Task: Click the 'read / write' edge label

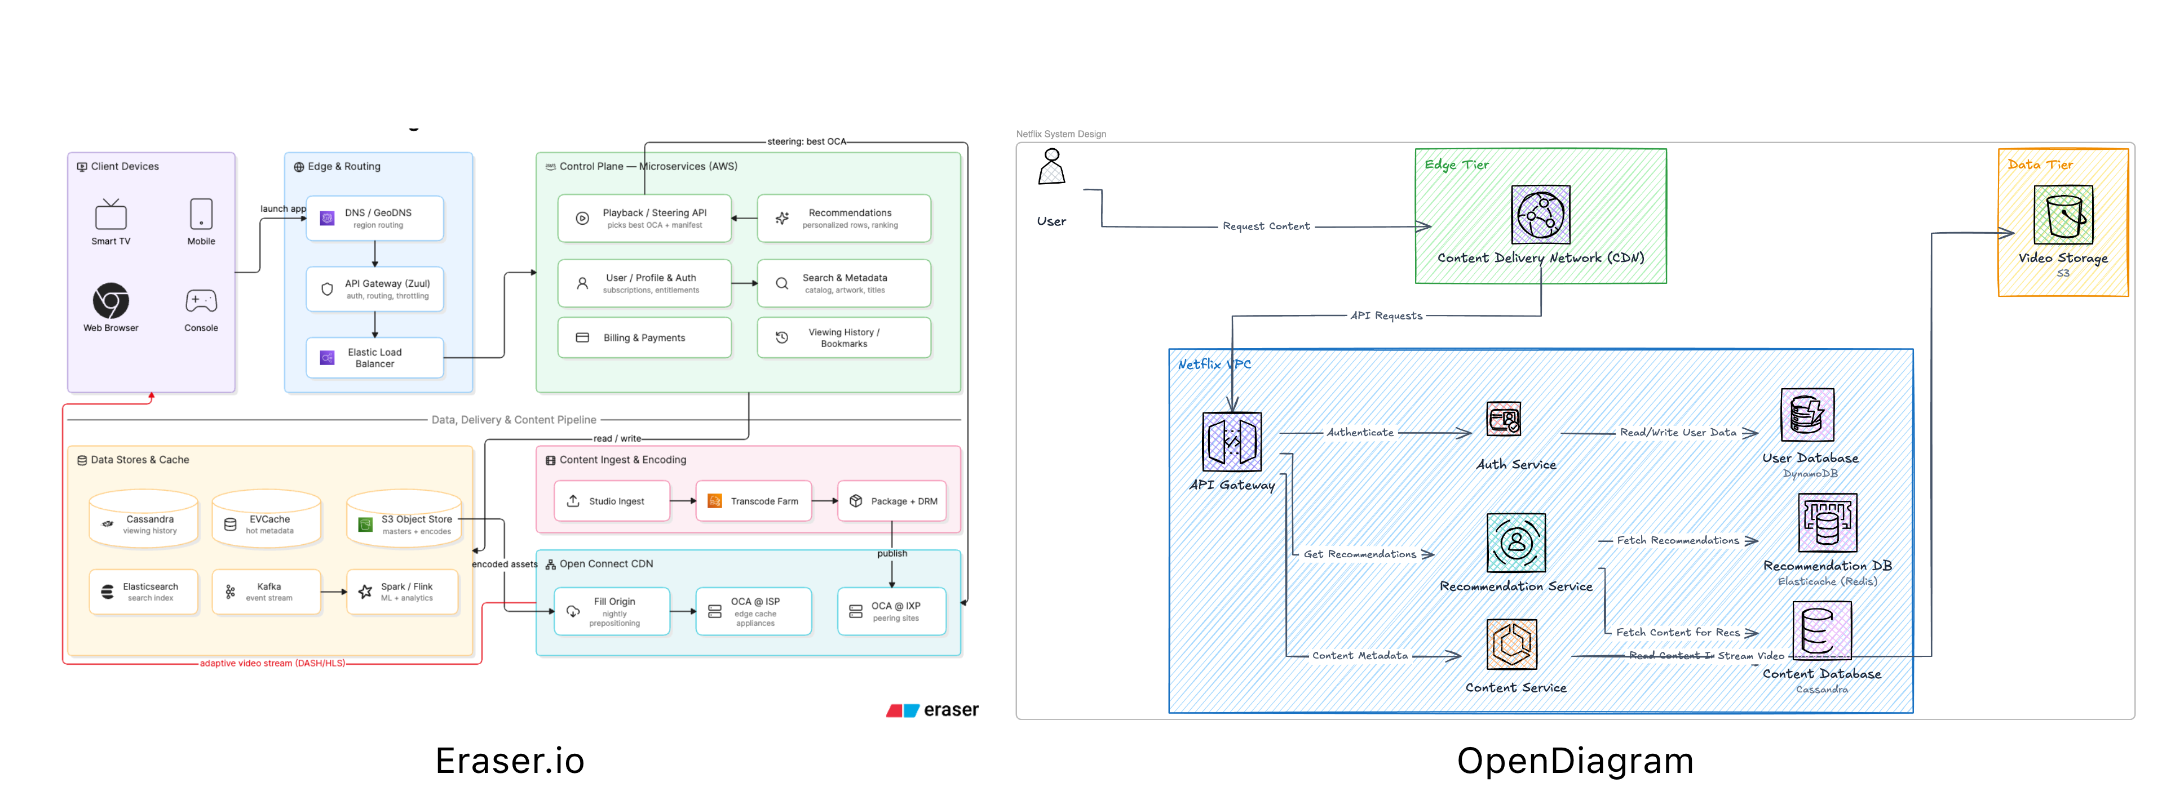Action: (x=617, y=439)
